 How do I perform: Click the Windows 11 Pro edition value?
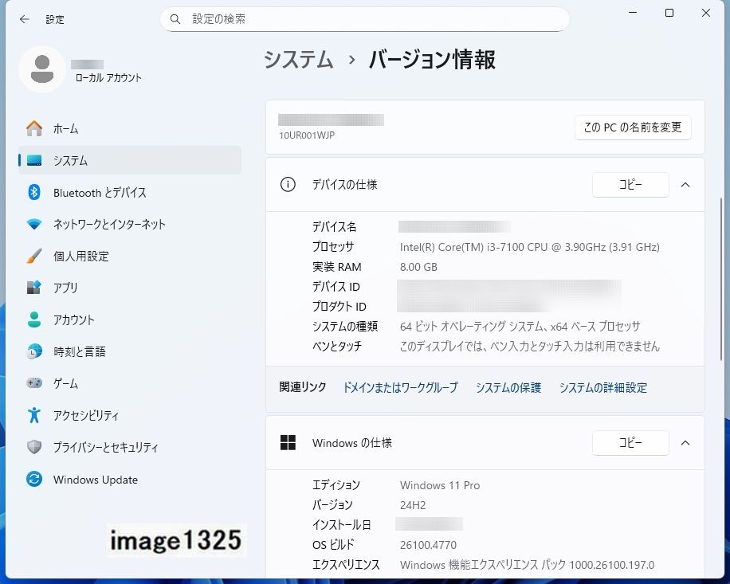tap(439, 485)
